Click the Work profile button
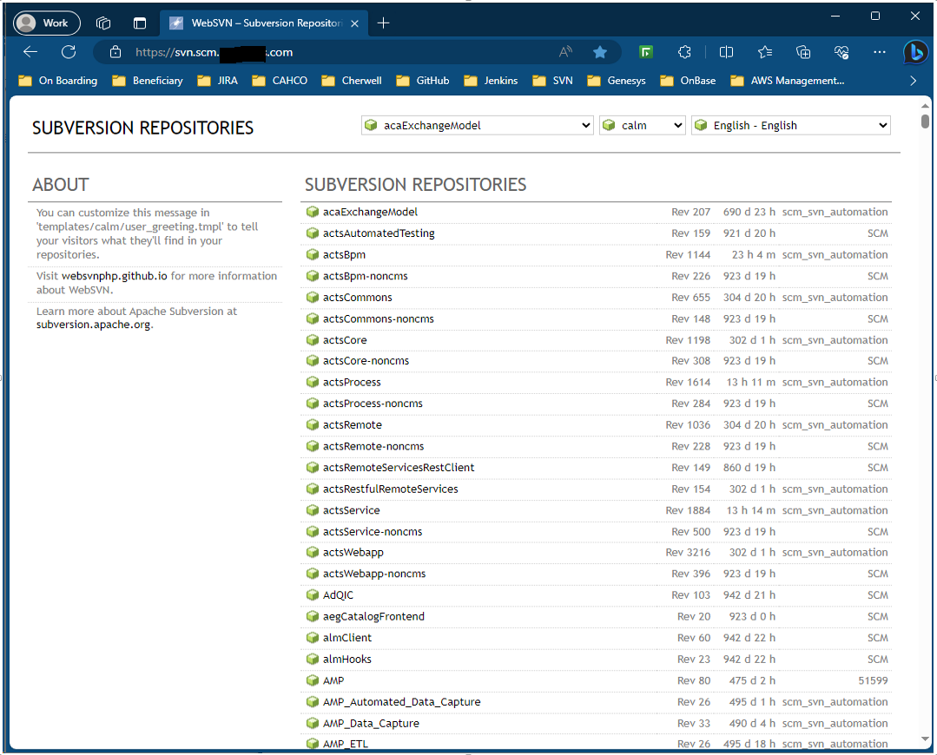Image resolution: width=937 pixels, height=755 pixels. [47, 23]
